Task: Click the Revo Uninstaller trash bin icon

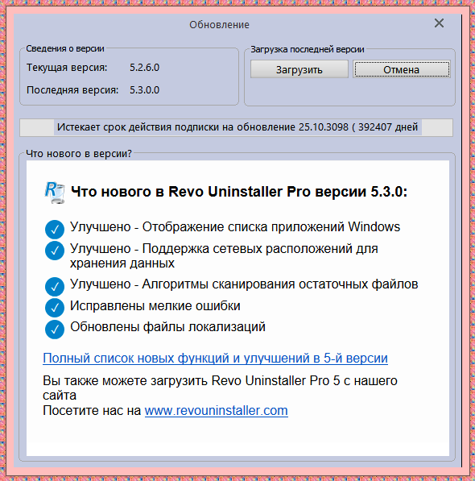Action: pos(55,193)
